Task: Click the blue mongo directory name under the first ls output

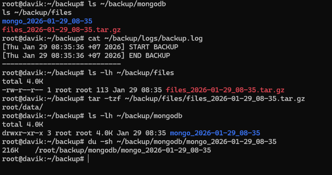Action: (x=47, y=21)
